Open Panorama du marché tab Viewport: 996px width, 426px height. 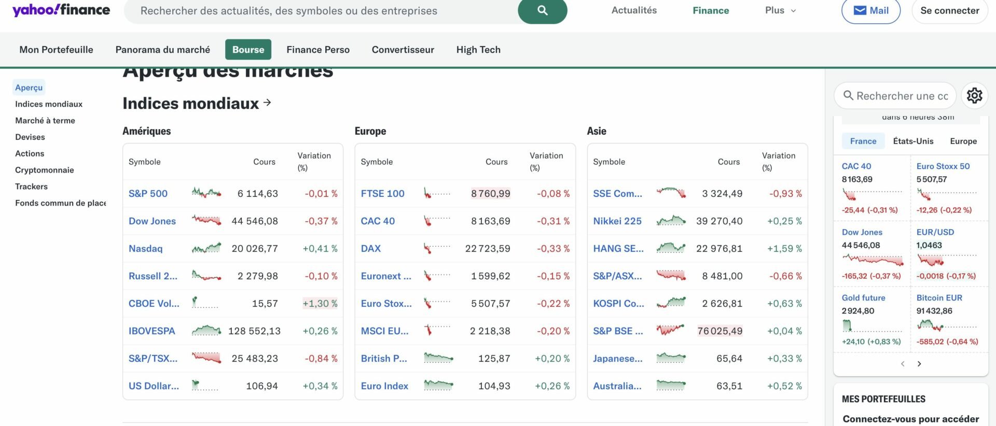tap(163, 50)
